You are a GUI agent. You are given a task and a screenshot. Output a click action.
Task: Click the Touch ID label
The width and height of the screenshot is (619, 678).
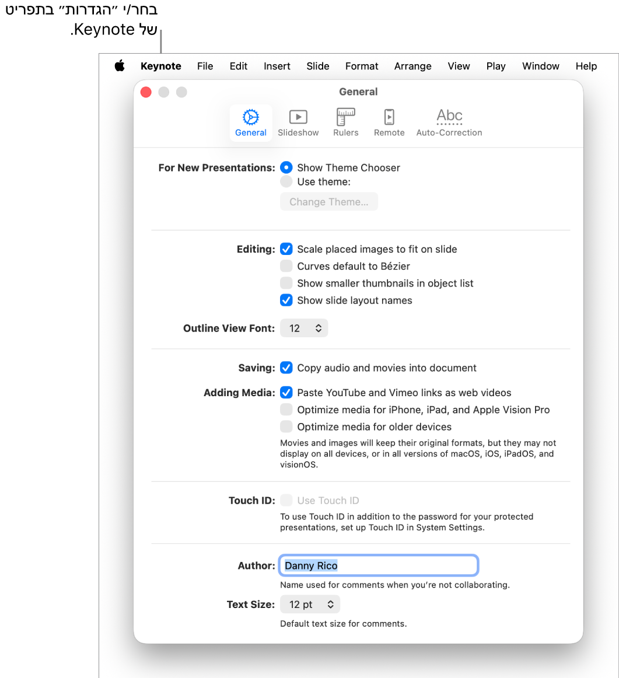coord(251,500)
